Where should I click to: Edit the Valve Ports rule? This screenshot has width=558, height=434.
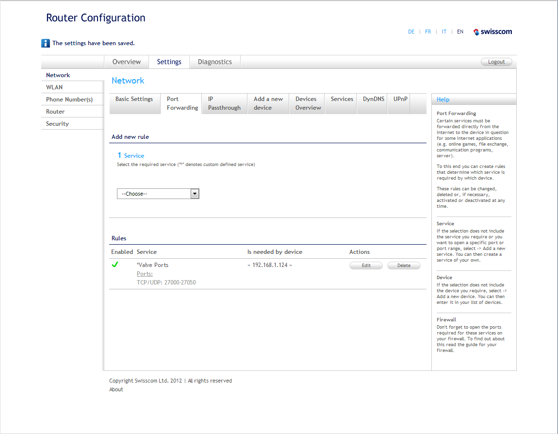[x=366, y=266]
